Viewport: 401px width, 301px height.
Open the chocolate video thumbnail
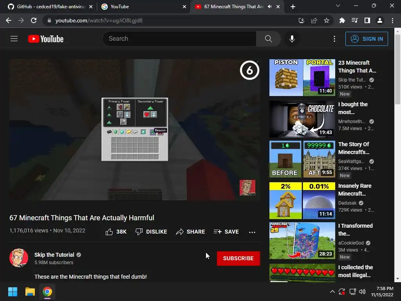tap(302, 119)
